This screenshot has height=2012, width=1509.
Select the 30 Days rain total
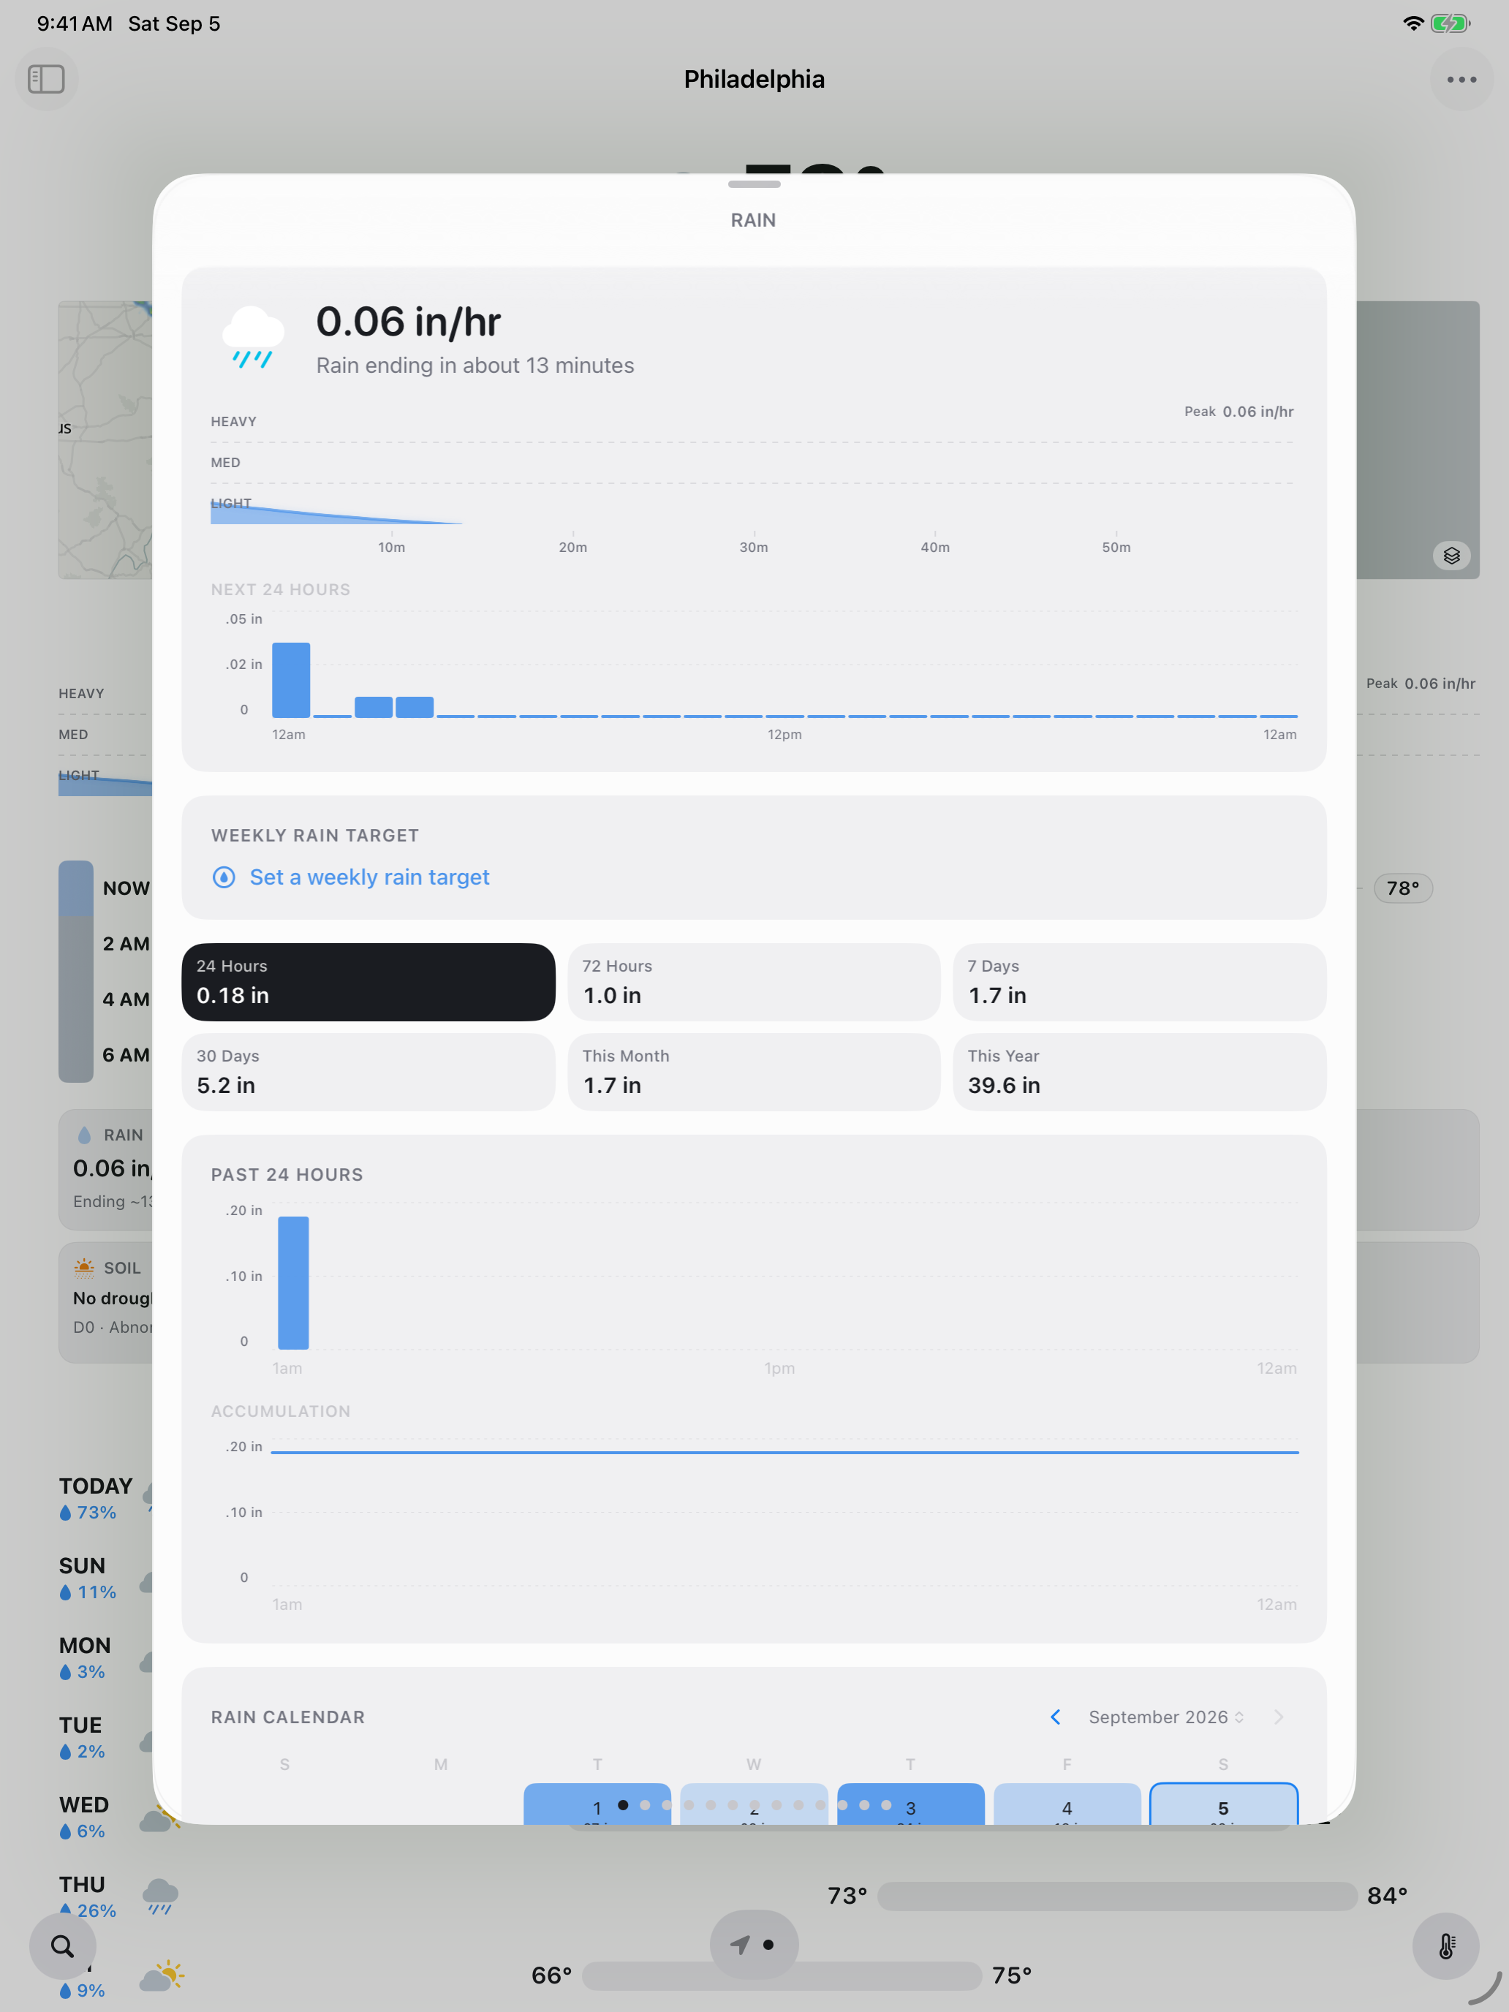368,1072
